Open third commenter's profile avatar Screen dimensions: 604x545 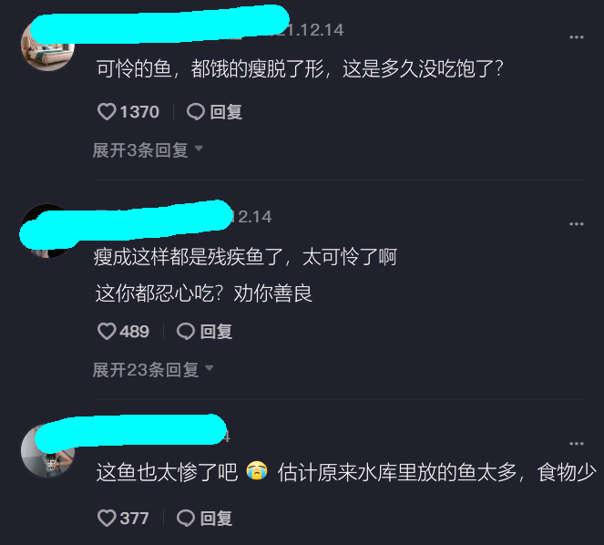click(x=47, y=450)
